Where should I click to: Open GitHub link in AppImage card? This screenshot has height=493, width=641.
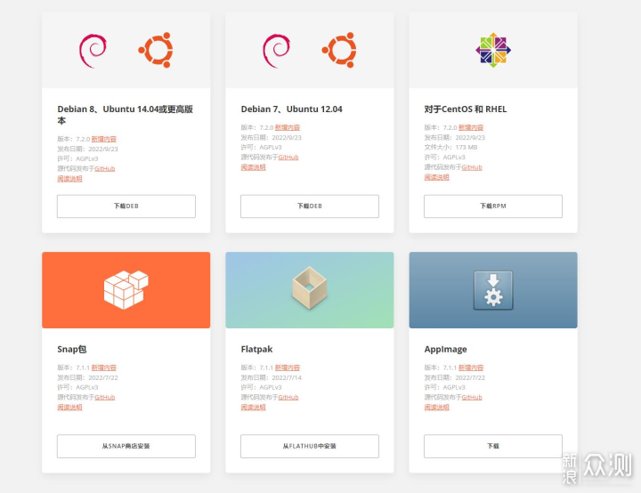[x=472, y=397]
